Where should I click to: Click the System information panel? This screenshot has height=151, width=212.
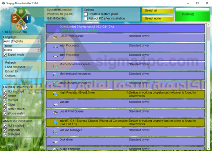coord(63,15)
